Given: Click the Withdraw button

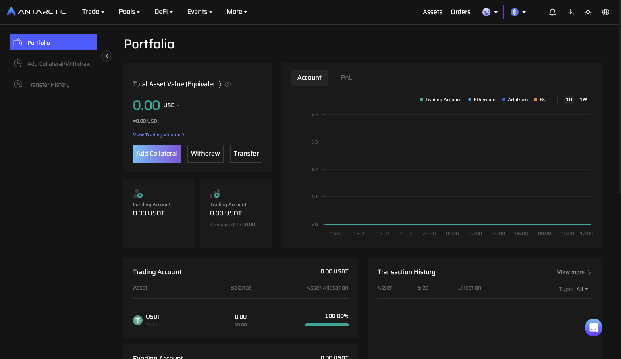Looking at the screenshot, I should pyautogui.click(x=206, y=154).
